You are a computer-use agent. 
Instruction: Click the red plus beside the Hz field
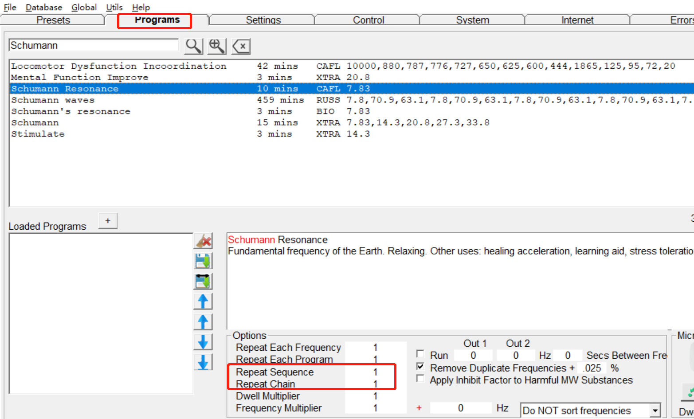point(419,408)
